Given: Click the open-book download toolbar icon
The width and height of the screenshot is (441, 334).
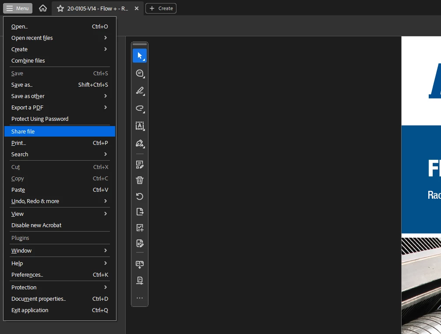Looking at the screenshot, I should point(140,264).
